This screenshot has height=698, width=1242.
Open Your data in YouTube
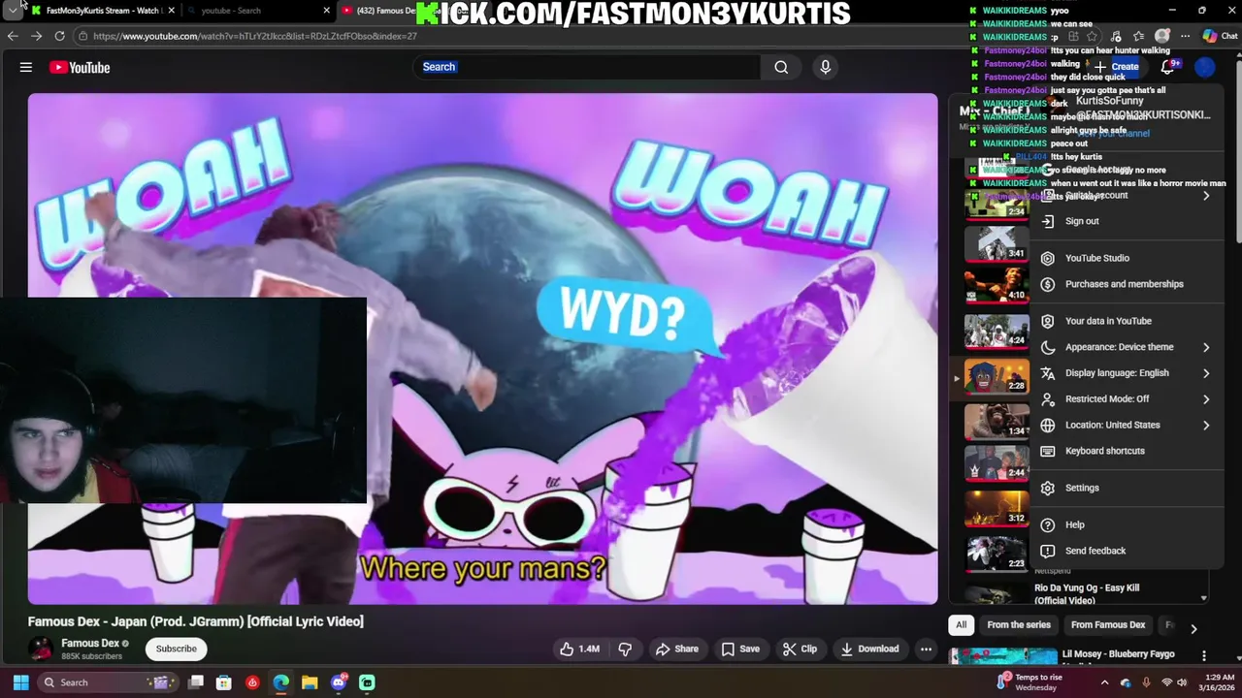(1126, 321)
